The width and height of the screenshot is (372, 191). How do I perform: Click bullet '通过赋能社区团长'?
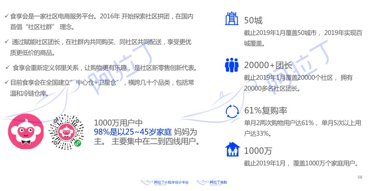pos(35,42)
